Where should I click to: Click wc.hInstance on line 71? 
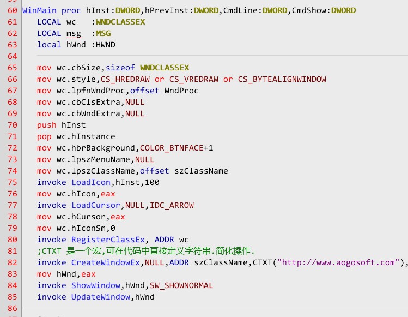click(x=86, y=136)
